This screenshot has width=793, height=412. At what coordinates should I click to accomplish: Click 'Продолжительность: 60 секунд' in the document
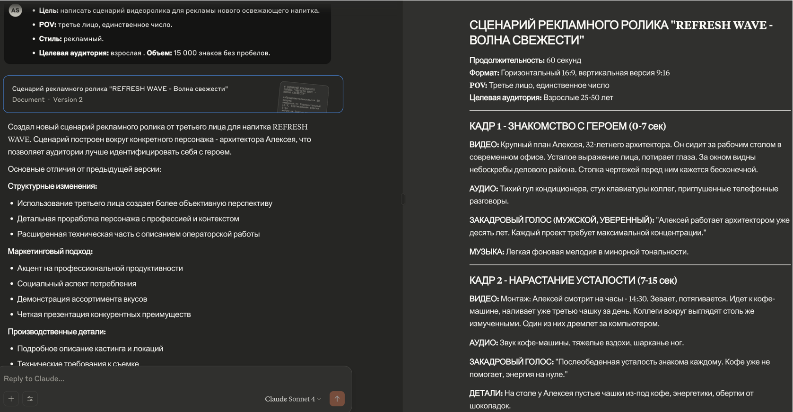pos(525,60)
